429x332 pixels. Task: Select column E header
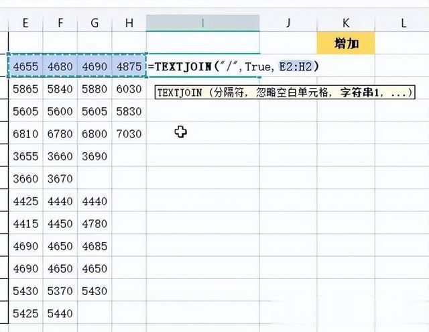pos(25,23)
